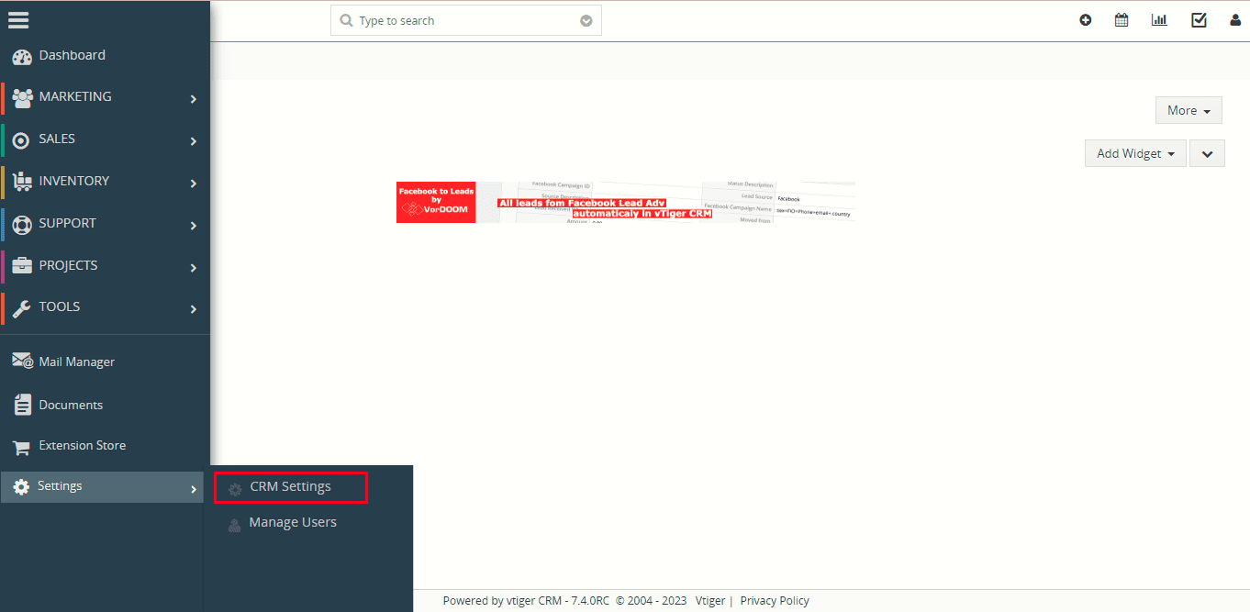Viewport: 1250px width, 612px height.
Task: Click the Vtiger footer link
Action: tap(709, 601)
